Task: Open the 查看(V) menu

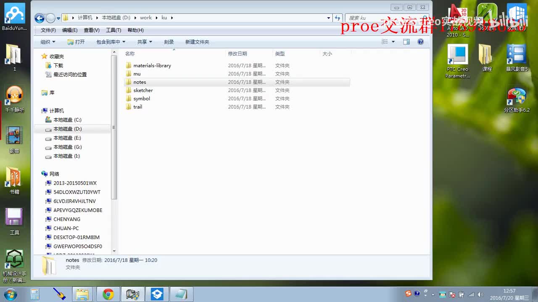Action: [x=92, y=30]
